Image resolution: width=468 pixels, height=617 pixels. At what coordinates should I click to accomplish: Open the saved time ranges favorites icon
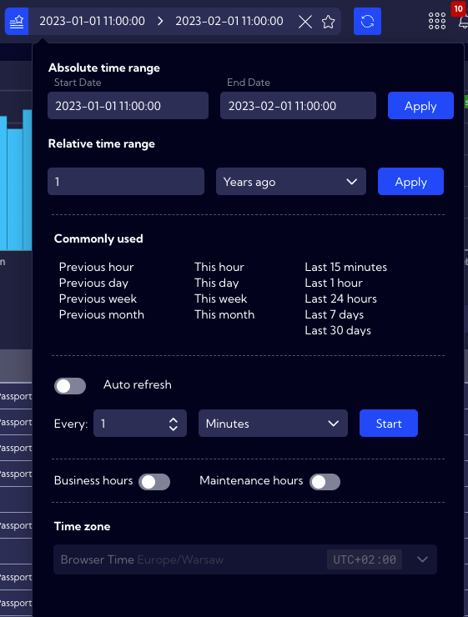pyautogui.click(x=17, y=21)
